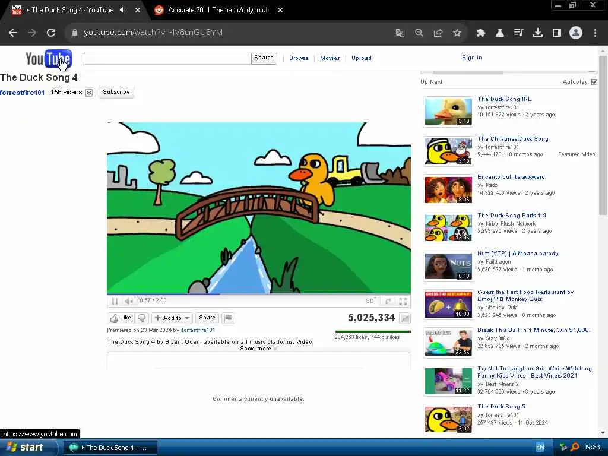This screenshot has width=608, height=456.
Task: Click the browser address bar URL
Action: click(x=153, y=33)
